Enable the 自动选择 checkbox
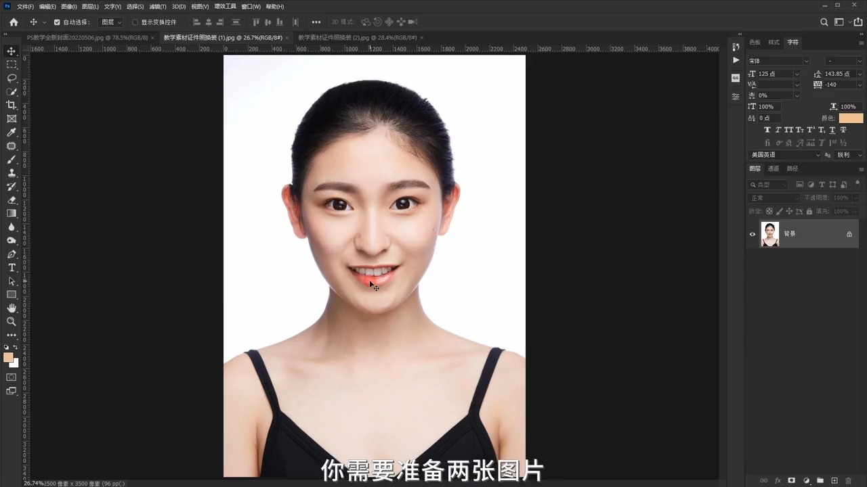 pyautogui.click(x=57, y=22)
